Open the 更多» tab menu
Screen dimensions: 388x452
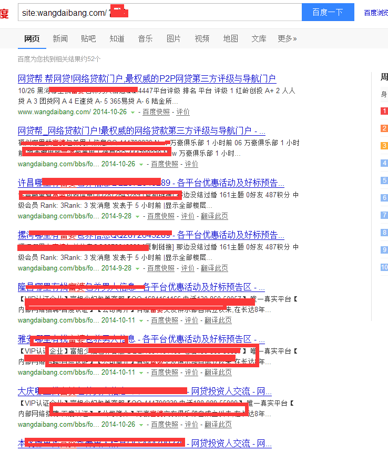coord(287,38)
